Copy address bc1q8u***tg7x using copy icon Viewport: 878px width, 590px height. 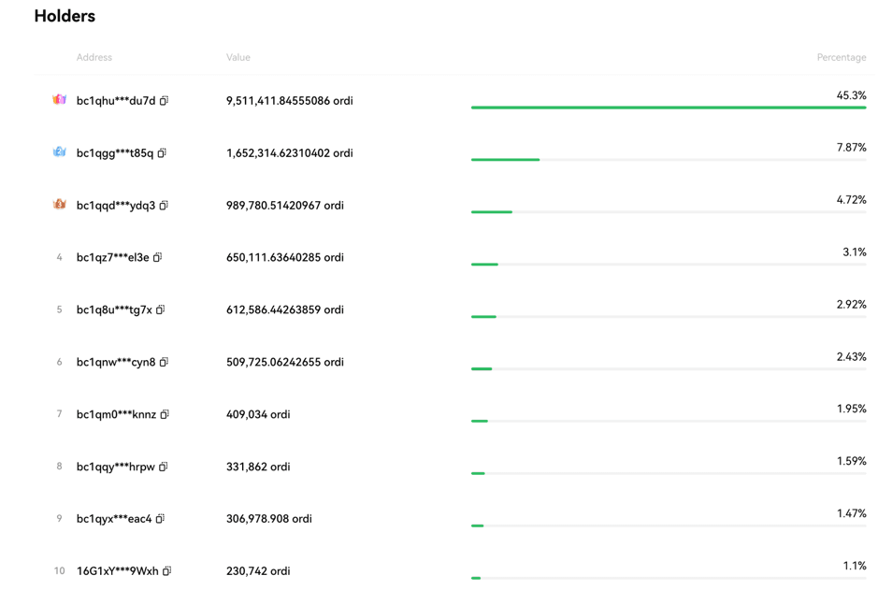click(160, 309)
